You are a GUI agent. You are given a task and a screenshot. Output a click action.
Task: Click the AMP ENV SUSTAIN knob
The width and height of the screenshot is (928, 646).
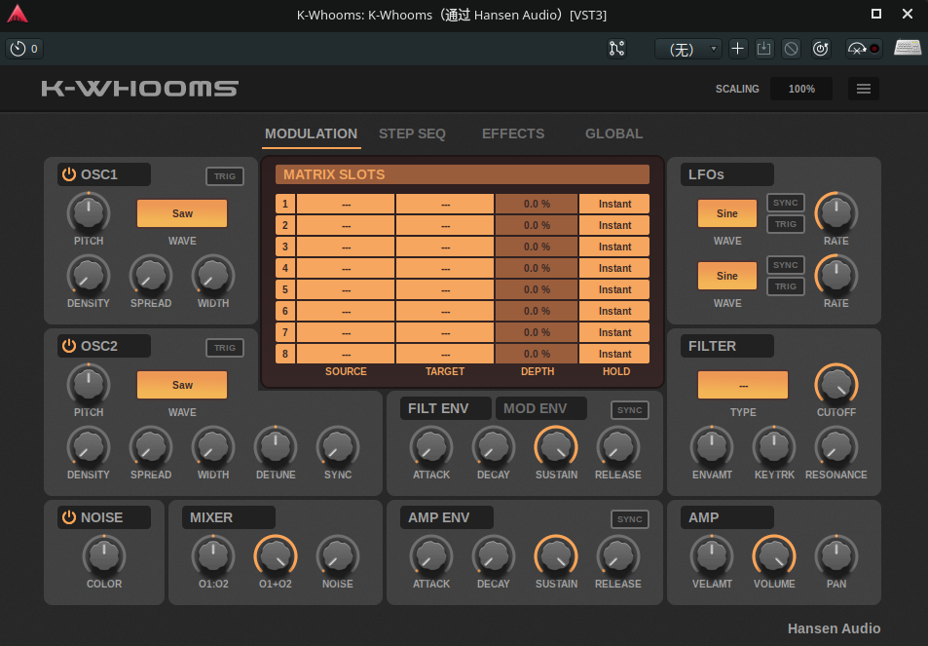click(556, 556)
